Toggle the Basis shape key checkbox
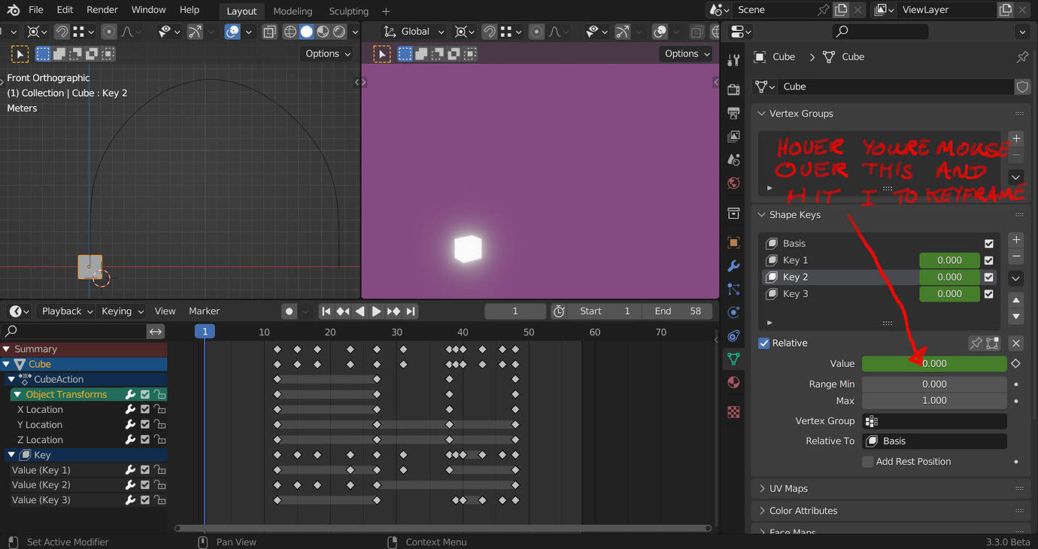This screenshot has height=549, width=1038. (989, 244)
